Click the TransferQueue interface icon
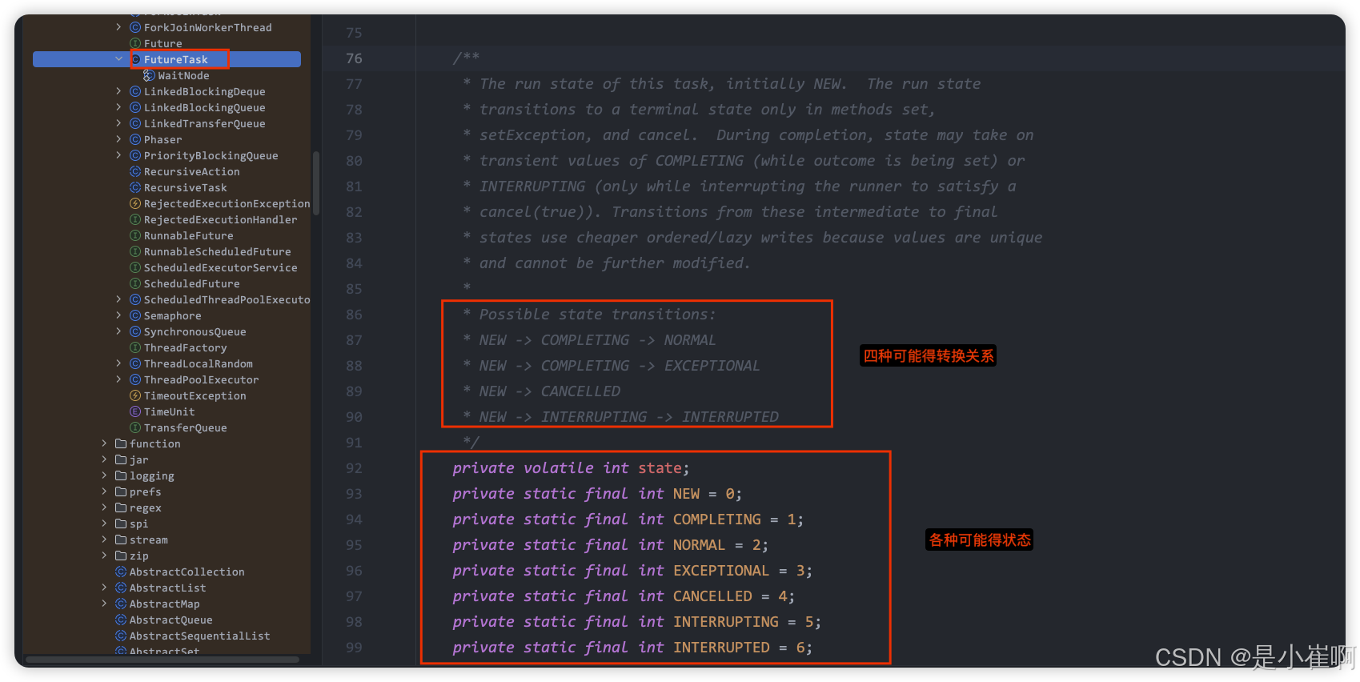 [135, 427]
